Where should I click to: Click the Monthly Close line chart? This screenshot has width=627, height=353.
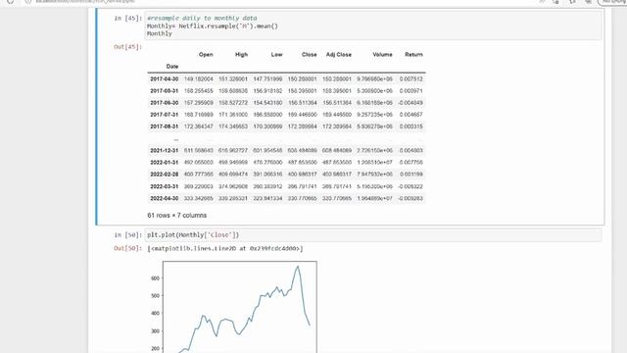coord(239,307)
